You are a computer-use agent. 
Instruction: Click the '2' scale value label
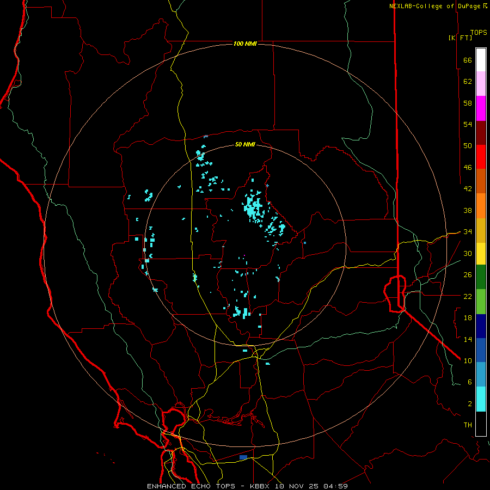(x=470, y=403)
